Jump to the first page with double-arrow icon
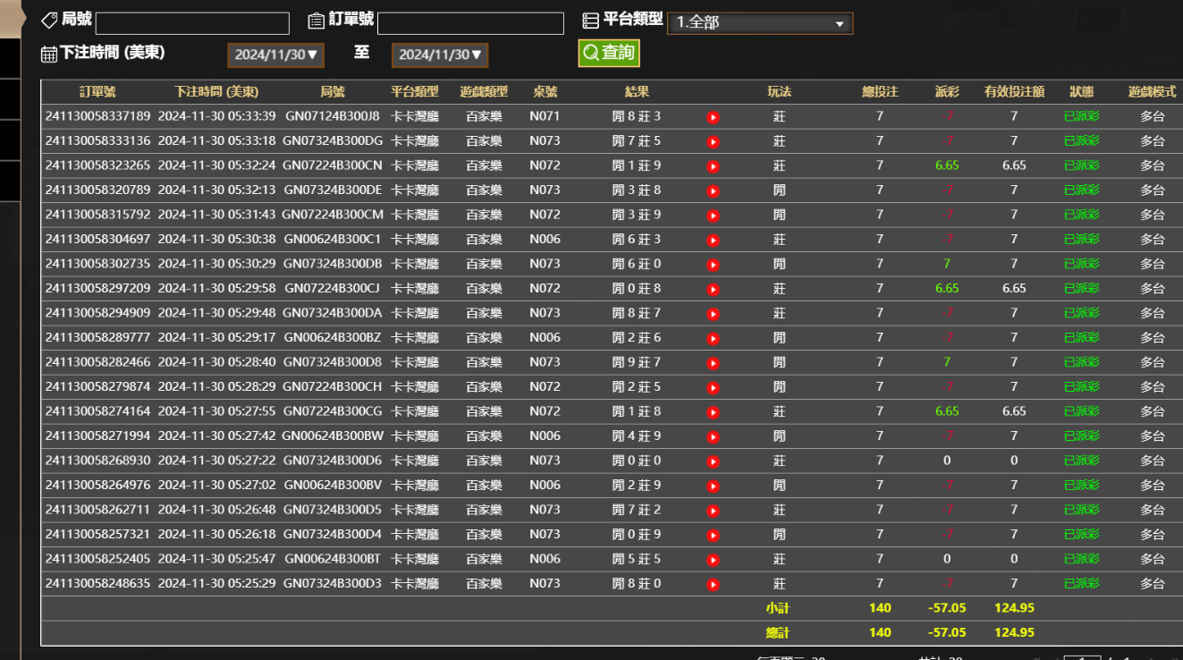Image resolution: width=1183 pixels, height=660 pixels. point(1037,658)
